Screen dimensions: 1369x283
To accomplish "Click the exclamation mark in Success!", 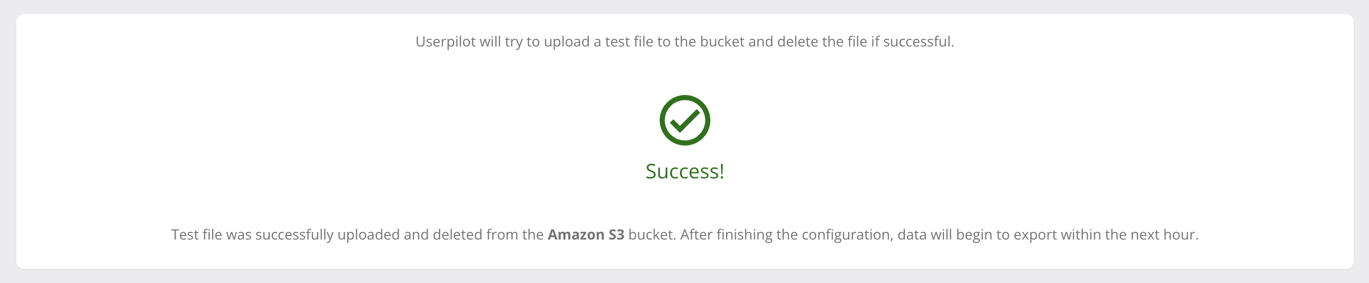I will pyautogui.click(x=721, y=171).
